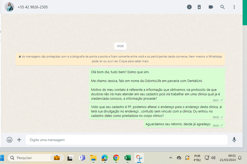Open File Explorer from taskbar

93,158
